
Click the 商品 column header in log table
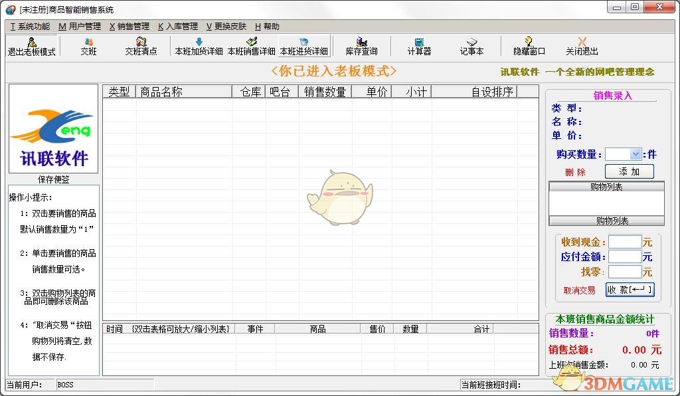tap(317, 329)
